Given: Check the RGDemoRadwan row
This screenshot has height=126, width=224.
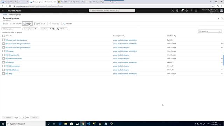Looking at the screenshot, I should click(3, 66).
